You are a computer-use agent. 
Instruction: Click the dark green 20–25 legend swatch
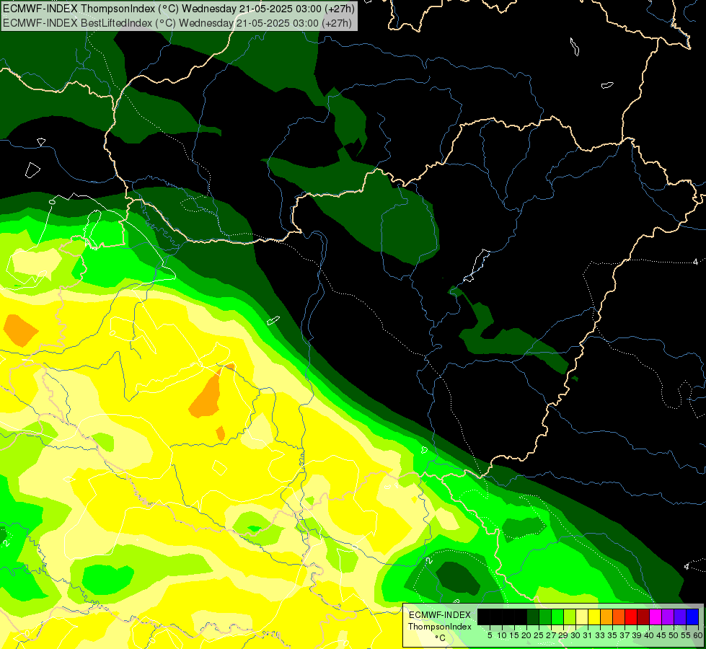pyautogui.click(x=533, y=617)
